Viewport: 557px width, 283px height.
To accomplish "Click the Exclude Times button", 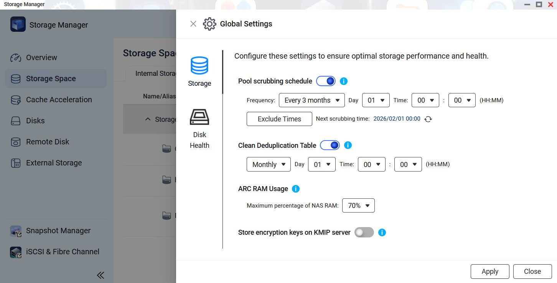I will tap(279, 119).
